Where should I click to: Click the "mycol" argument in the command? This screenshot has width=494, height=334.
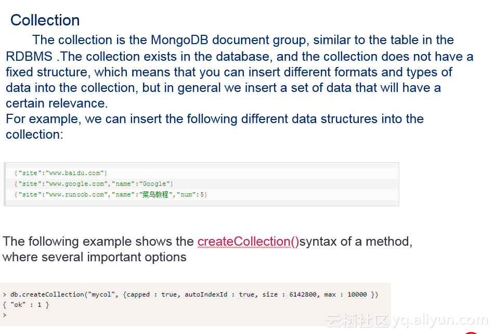tap(105, 295)
